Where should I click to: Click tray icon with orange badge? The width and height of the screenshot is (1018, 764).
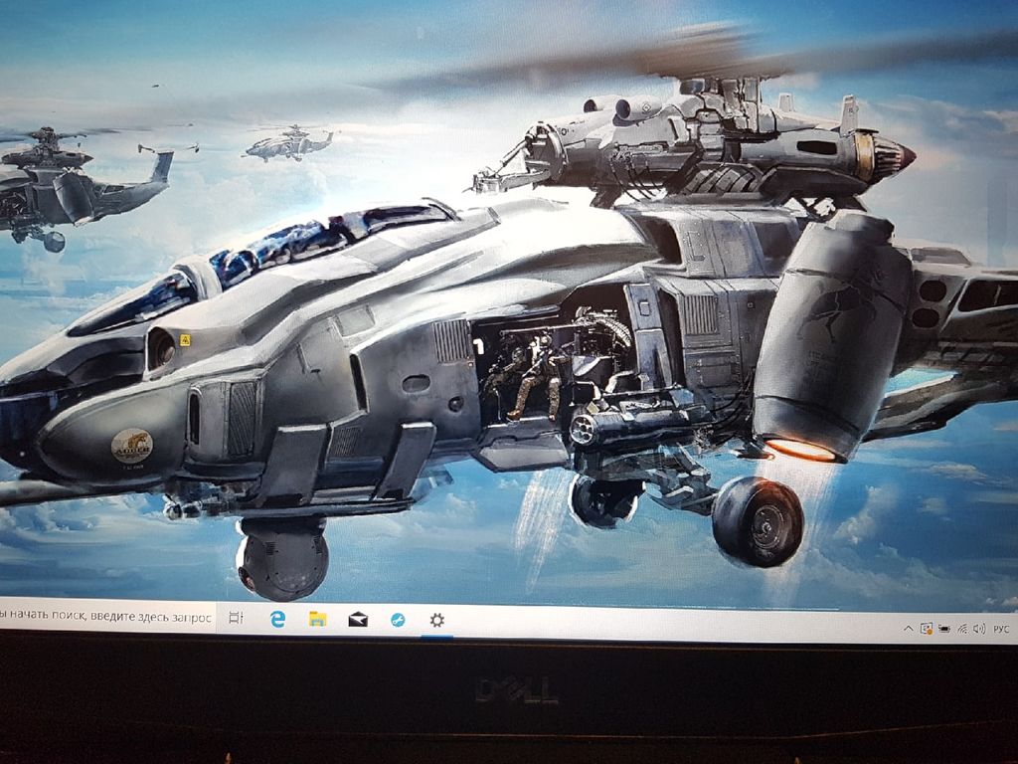927,629
